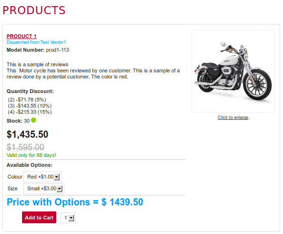Select the 15% quantity discount line
The image size is (283, 234).
(x=30, y=112)
